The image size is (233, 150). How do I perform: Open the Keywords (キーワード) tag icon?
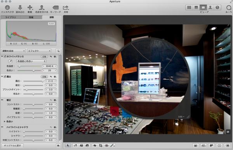[x=56, y=8]
